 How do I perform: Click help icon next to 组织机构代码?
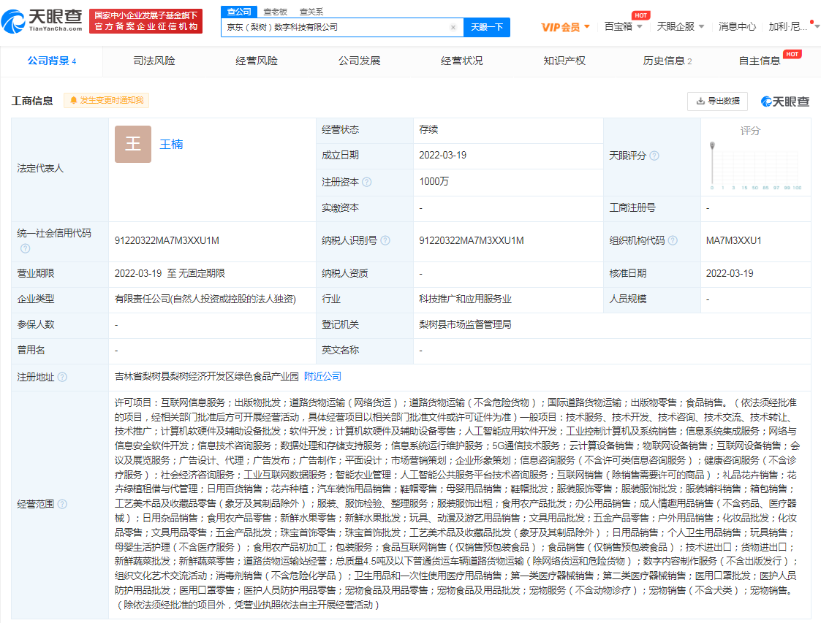pyautogui.click(x=673, y=240)
